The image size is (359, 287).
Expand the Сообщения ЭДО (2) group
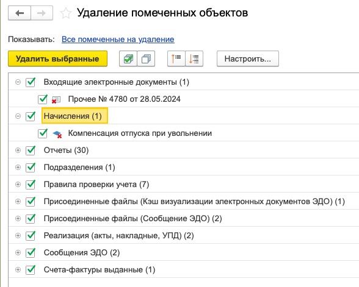tap(18, 252)
